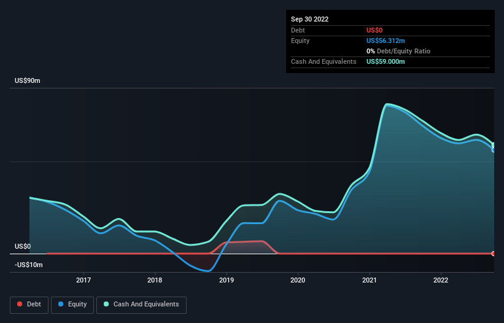Click the Sep 30 2022 tooltip date
Screen dimensions: 504x323
tap(309, 19)
